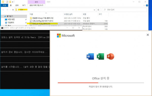Click the Word icon in installer
152x96 pixels.
[x=90, y=56]
